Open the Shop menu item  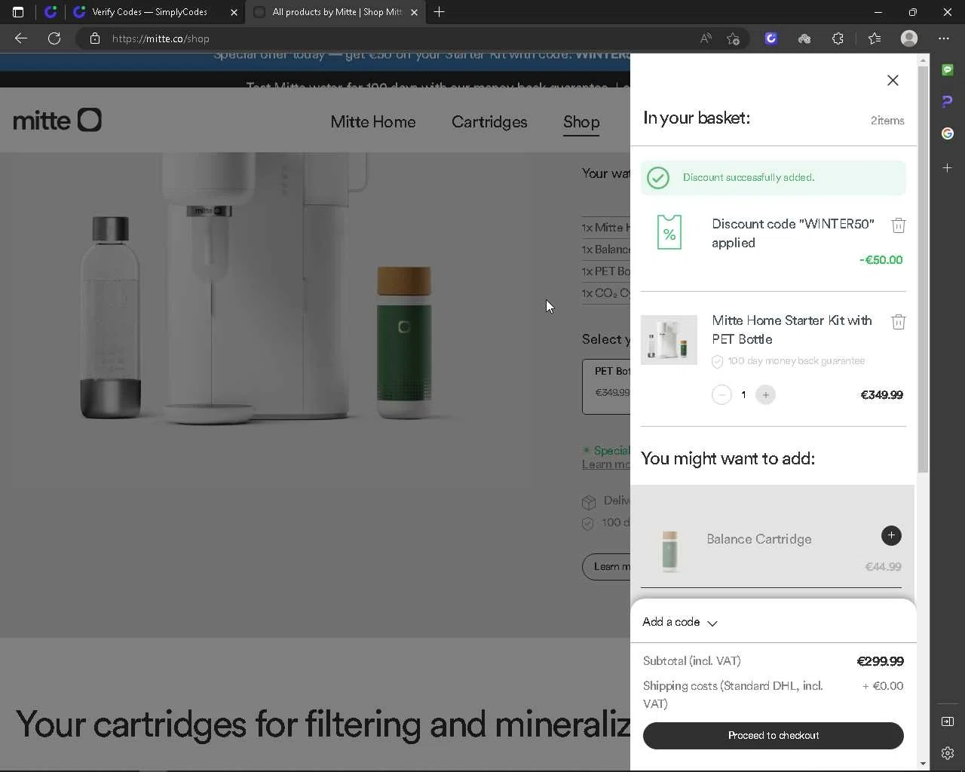click(x=581, y=122)
